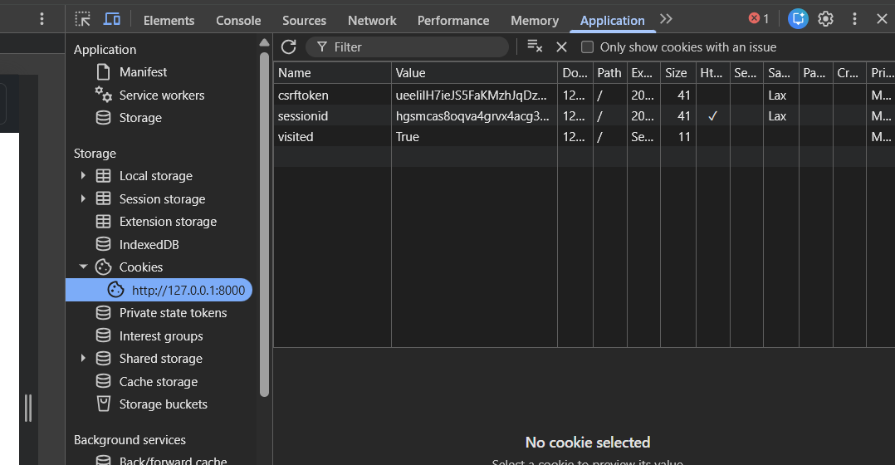895x465 pixels.
Task: Open Interest groups item
Action: click(x=161, y=336)
